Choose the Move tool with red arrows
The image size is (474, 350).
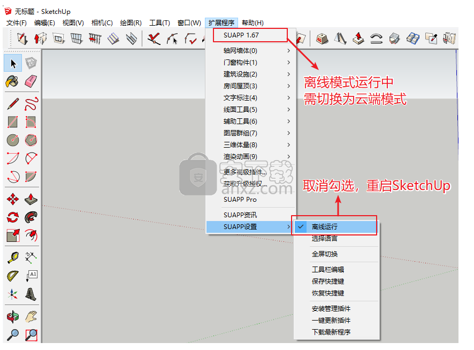(x=13, y=199)
